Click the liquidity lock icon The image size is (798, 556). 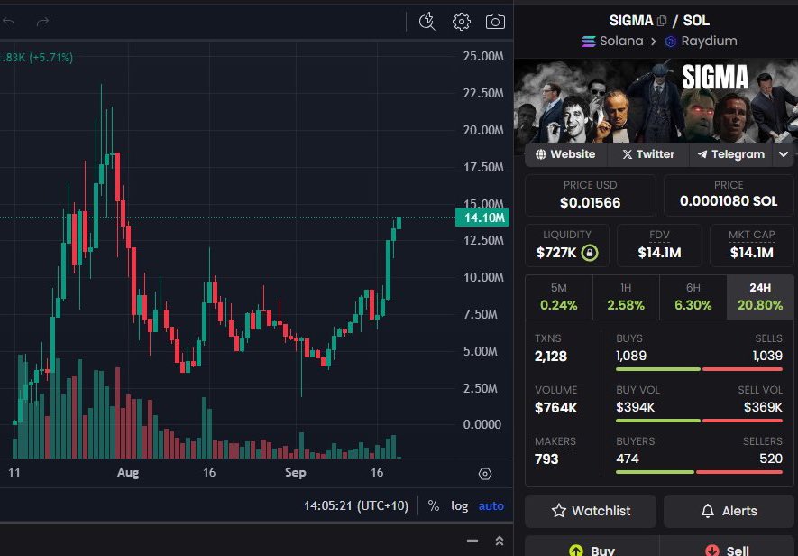click(x=590, y=252)
